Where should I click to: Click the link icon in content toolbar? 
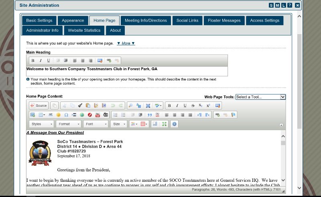coord(217,115)
